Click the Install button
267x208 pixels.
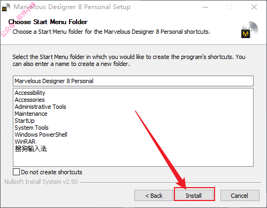click(194, 196)
